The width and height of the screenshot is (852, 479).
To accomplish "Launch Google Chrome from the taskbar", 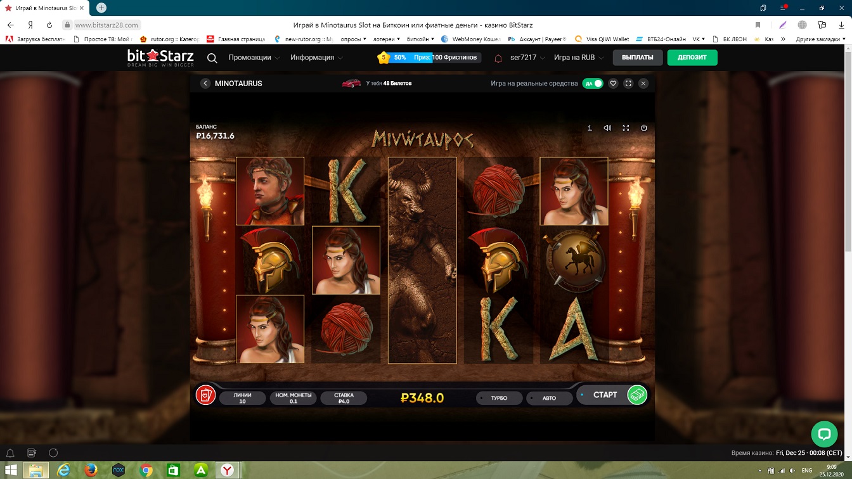I will click(146, 471).
